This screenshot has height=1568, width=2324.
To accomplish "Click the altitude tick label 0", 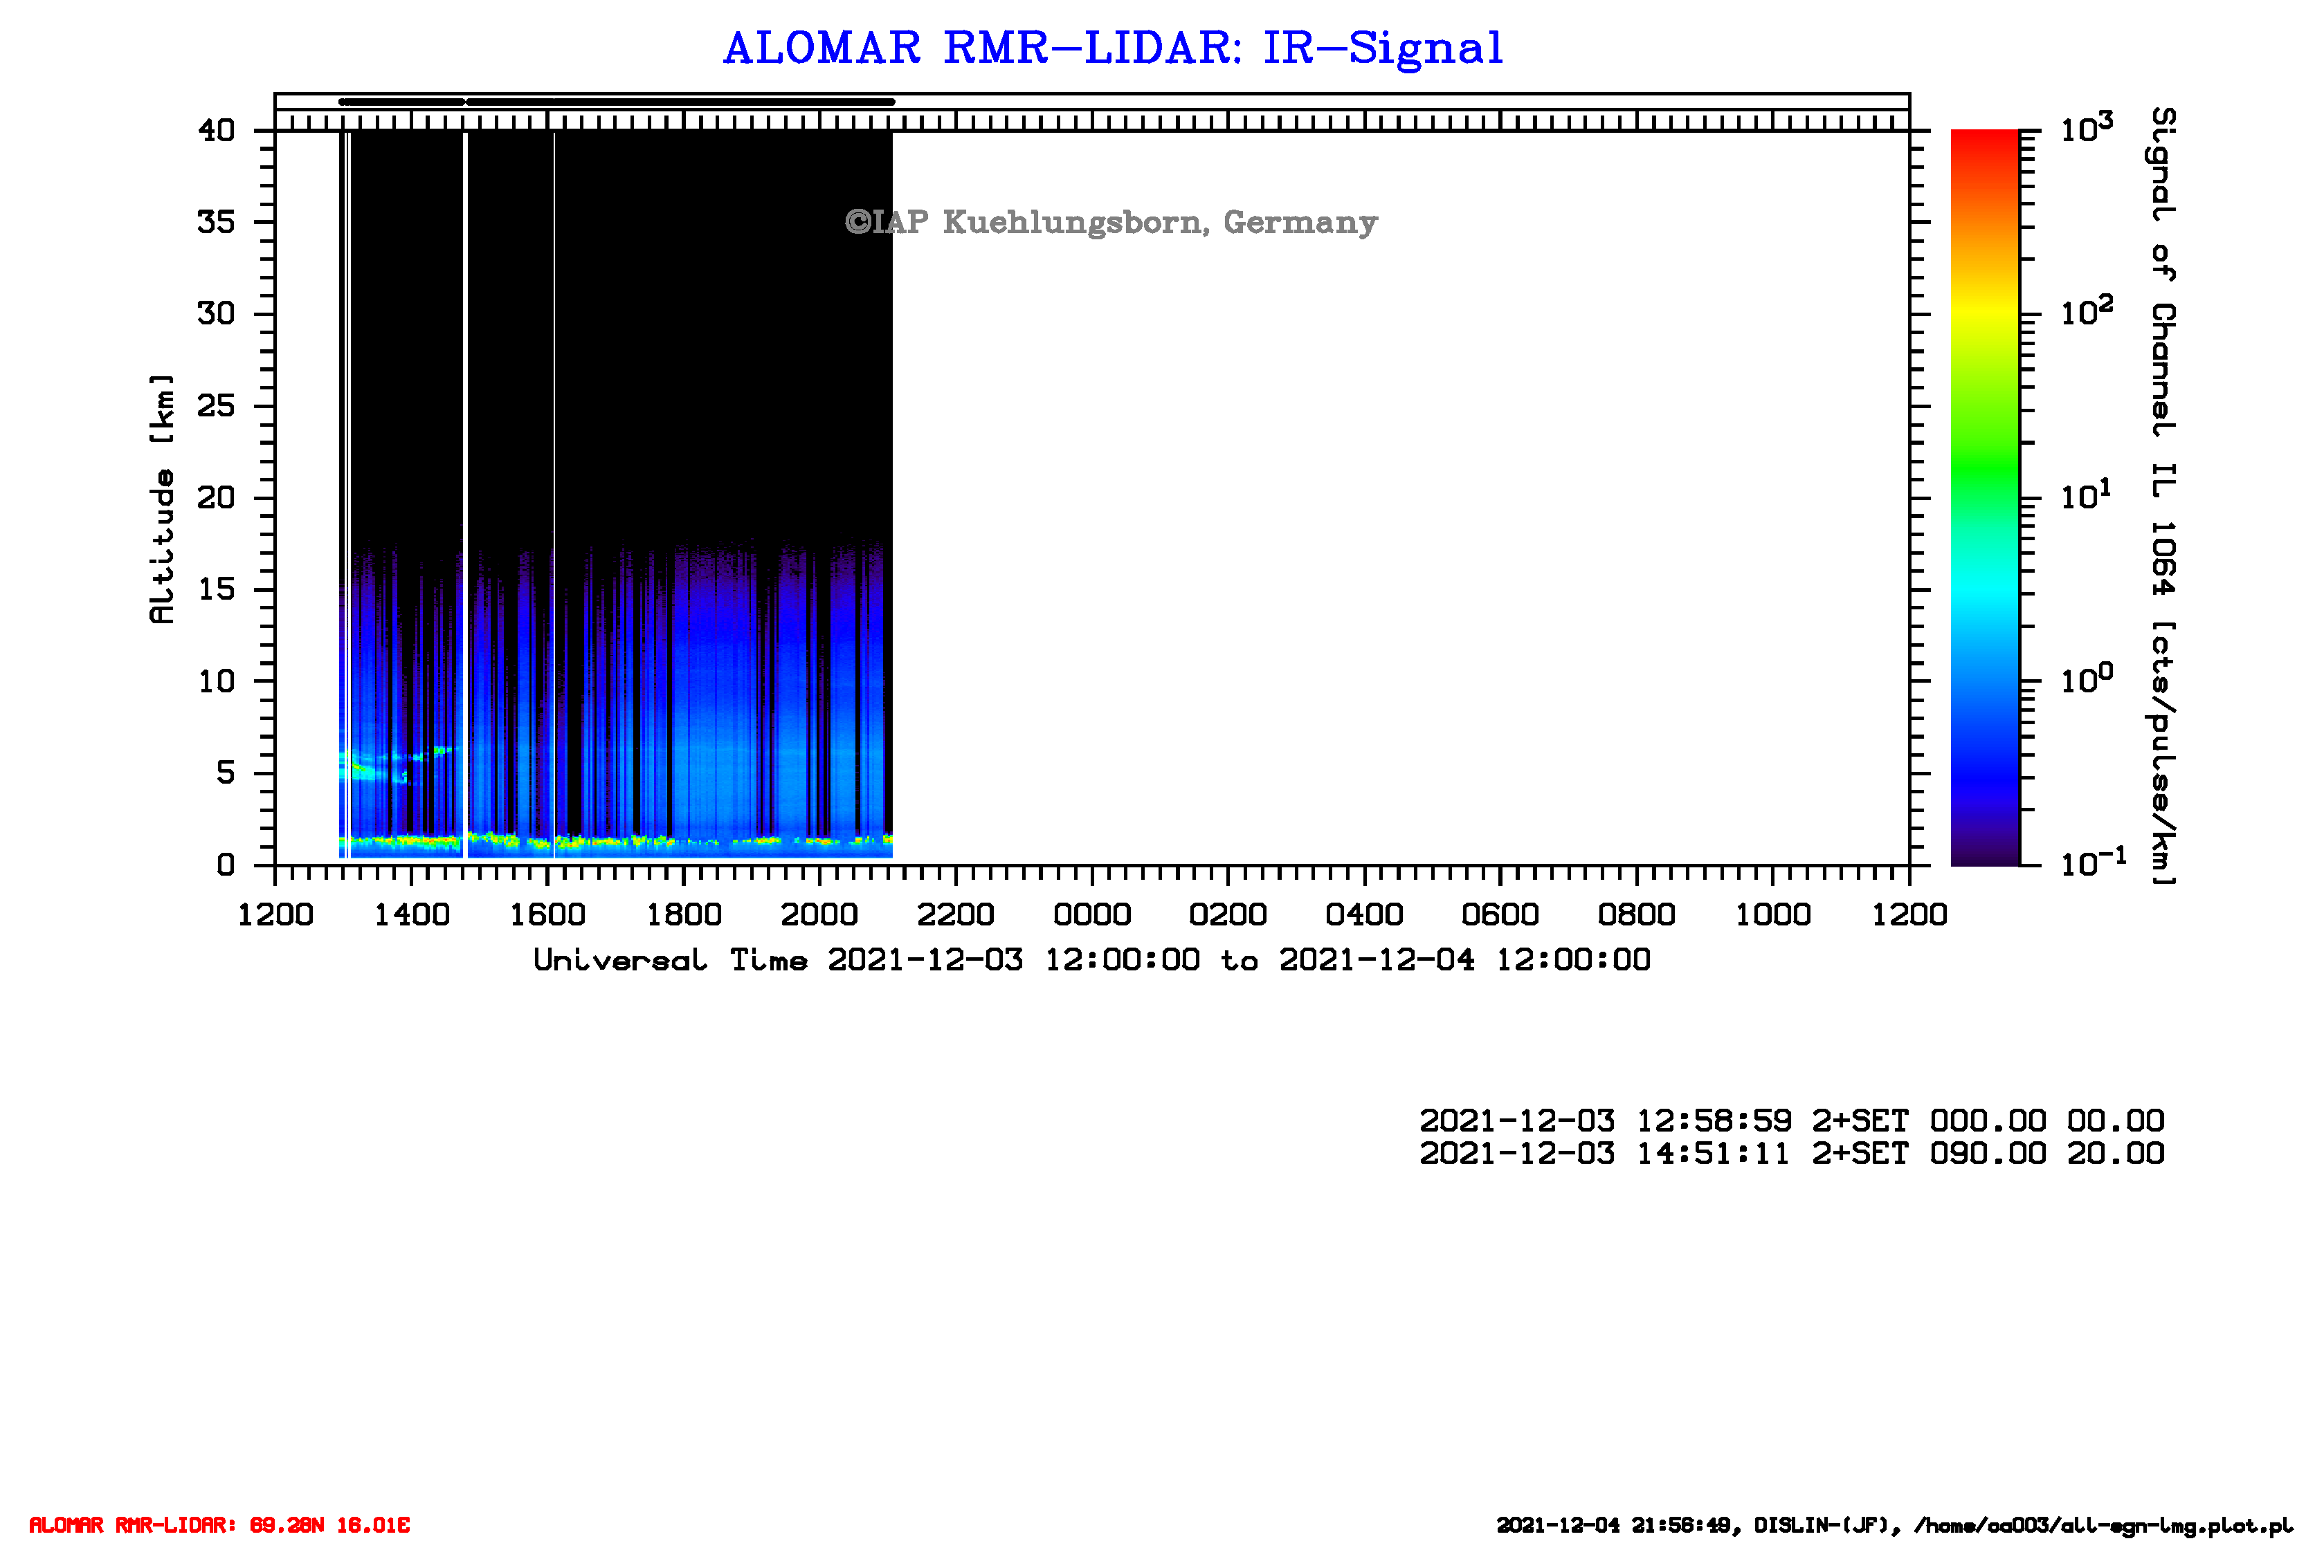I will coord(226,865).
